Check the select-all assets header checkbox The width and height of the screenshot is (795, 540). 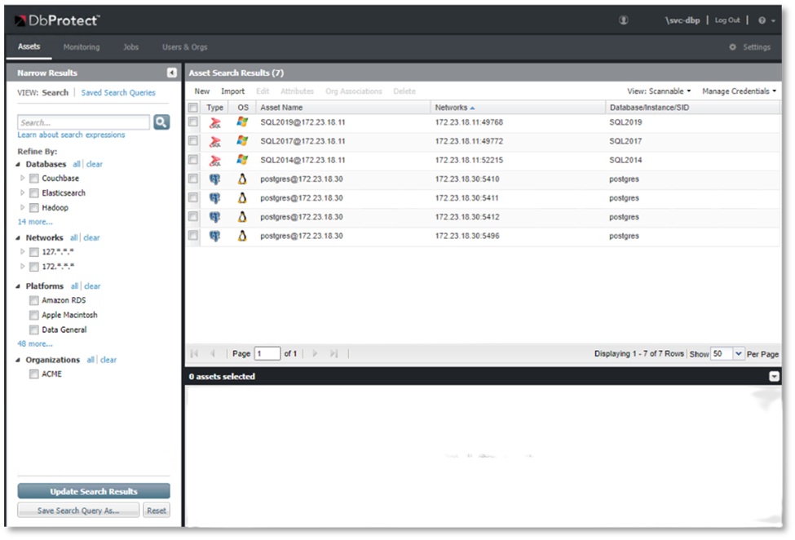(x=193, y=108)
